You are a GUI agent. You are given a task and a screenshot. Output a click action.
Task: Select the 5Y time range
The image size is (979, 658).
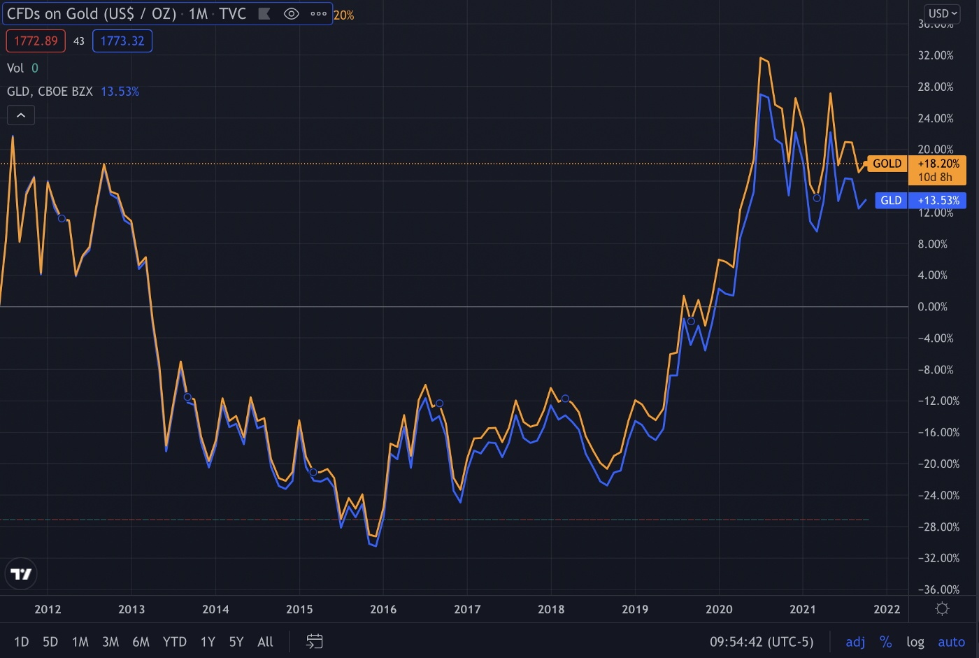pos(236,641)
